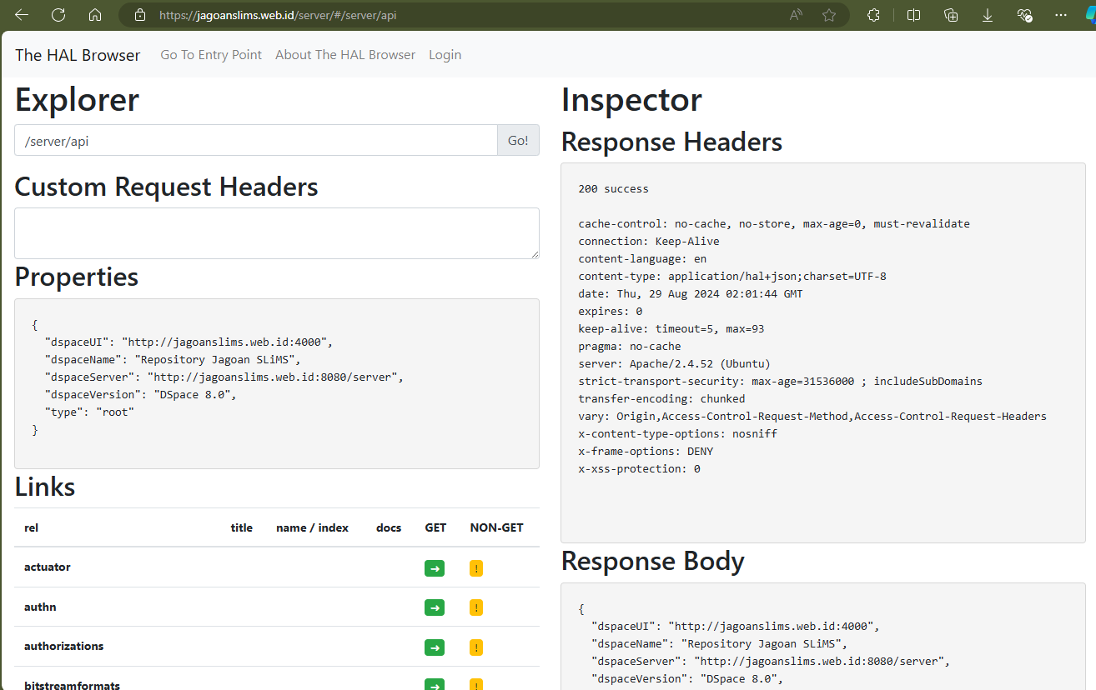Click the "date: Thu, 29 Aug 2024" header line
This screenshot has width=1096, height=690.
(x=691, y=294)
